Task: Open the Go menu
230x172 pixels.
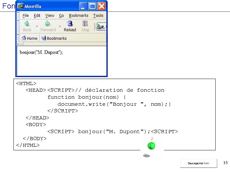Action: pos(61,15)
